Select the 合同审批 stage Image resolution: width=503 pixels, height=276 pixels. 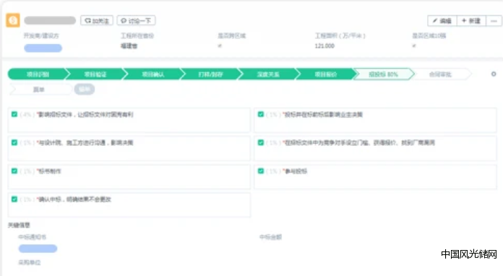pyautogui.click(x=440, y=74)
